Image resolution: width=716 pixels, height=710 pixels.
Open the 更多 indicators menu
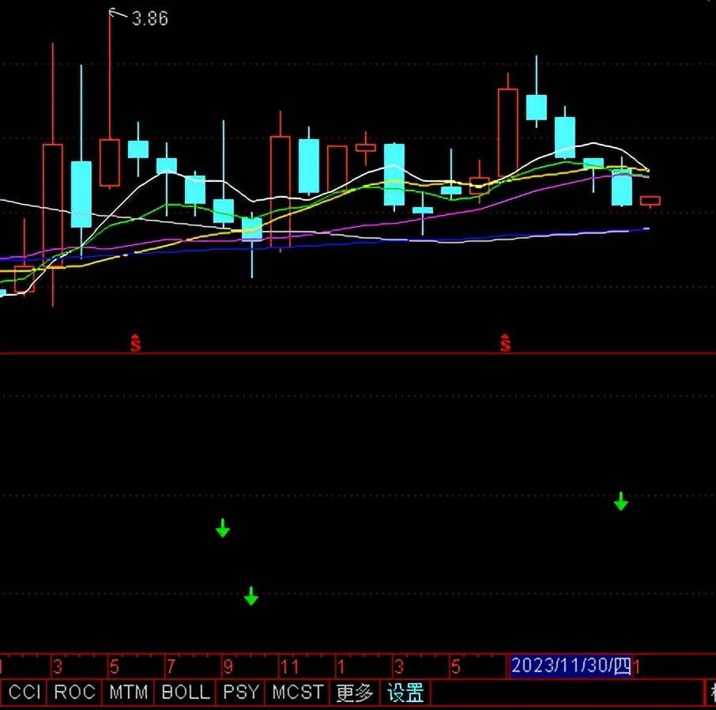click(x=355, y=692)
